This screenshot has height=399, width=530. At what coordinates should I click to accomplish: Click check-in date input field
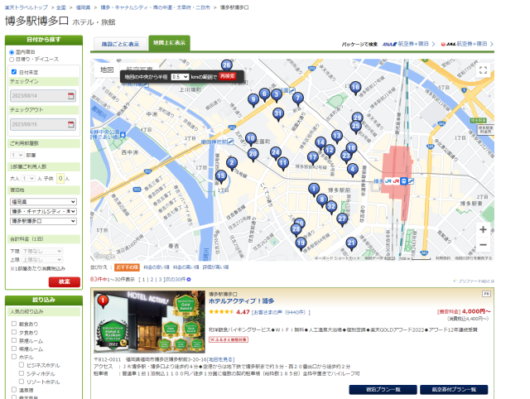[43, 96]
